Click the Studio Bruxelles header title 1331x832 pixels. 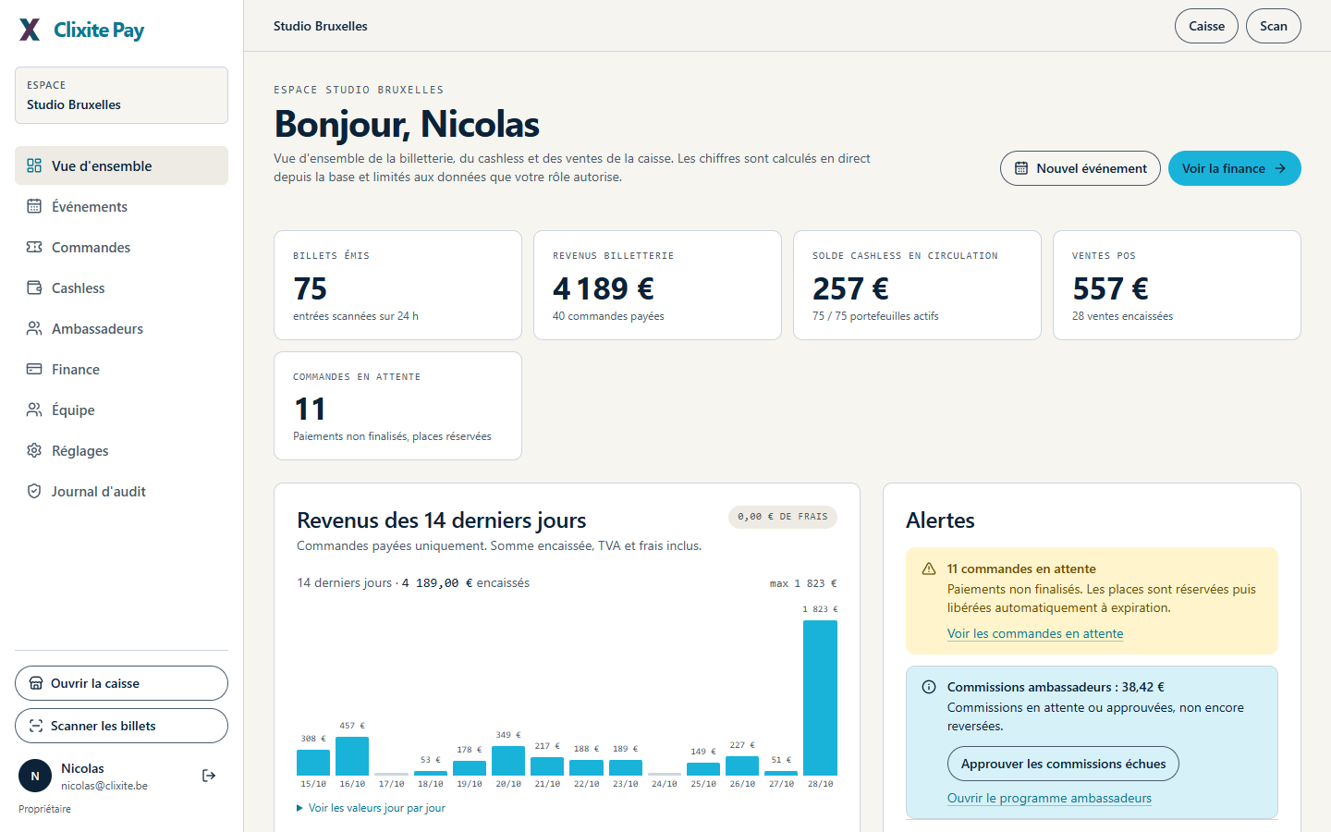[x=321, y=26]
